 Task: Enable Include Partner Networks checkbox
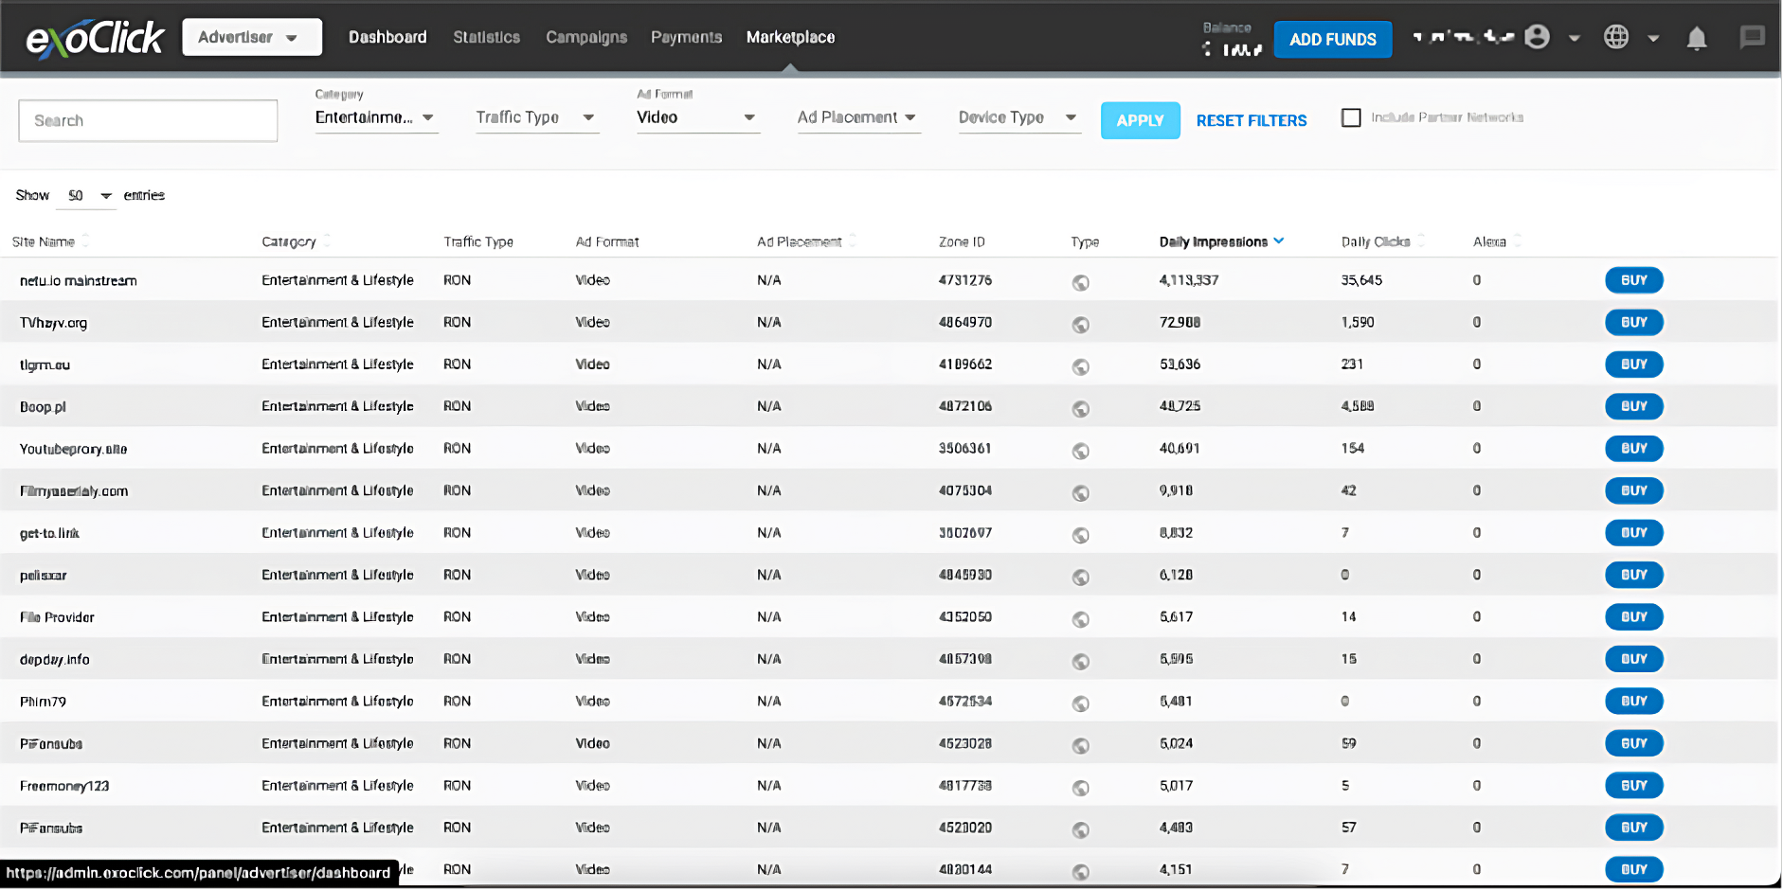pos(1351,117)
